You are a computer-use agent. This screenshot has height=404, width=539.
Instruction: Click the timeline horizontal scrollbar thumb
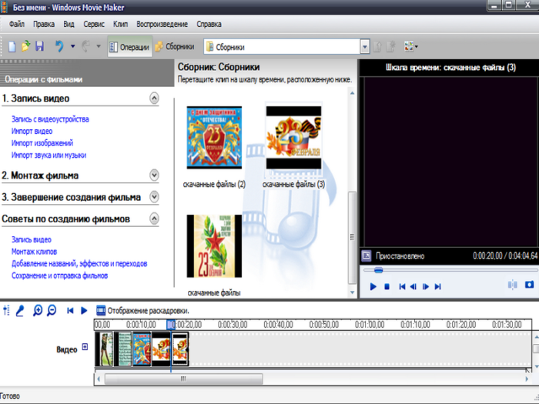pyautogui.click(x=183, y=379)
